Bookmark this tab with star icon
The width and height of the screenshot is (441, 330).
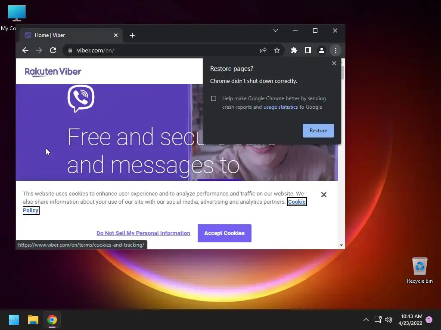coord(277,51)
